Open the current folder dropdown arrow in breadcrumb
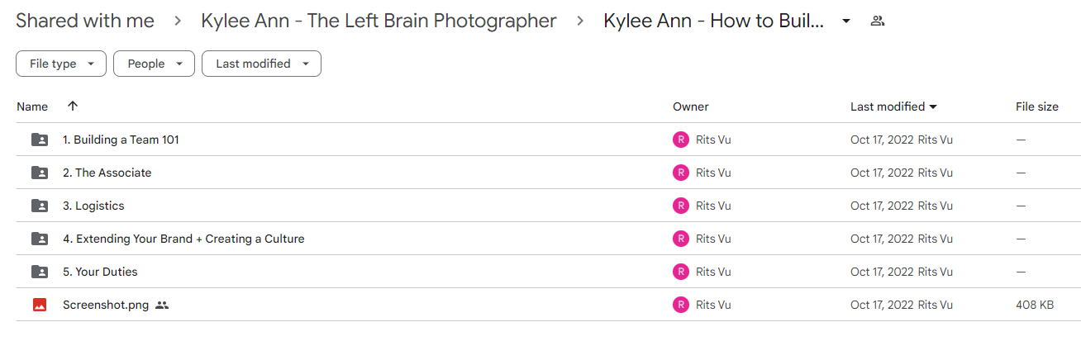The image size is (1081, 341). 845,21
